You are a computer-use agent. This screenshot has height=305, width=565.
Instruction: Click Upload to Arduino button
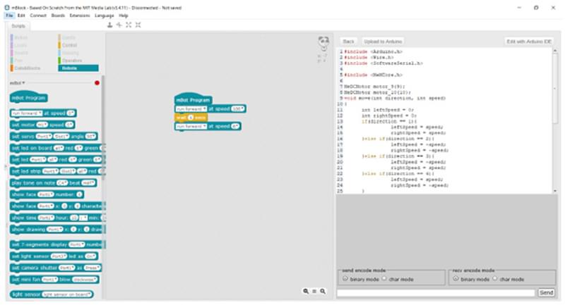(383, 42)
